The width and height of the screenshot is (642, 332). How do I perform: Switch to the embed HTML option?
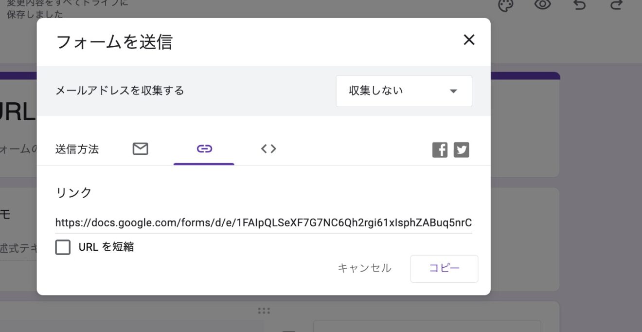tap(268, 149)
